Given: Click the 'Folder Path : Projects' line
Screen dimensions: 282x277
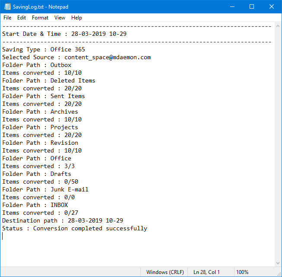Looking at the screenshot, I should (x=40, y=127).
